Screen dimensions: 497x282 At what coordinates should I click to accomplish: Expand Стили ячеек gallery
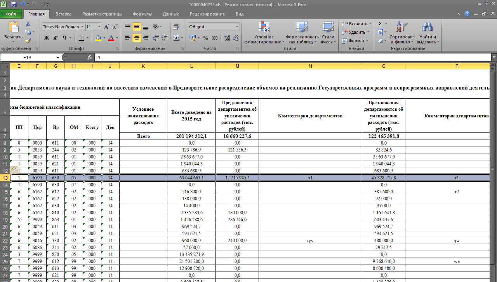[328, 33]
